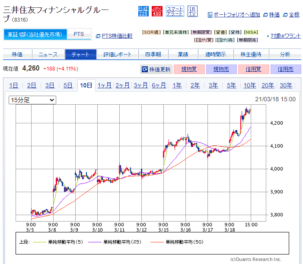Click the [無期限売] label
This screenshot has height=264, width=303.
[248, 40]
